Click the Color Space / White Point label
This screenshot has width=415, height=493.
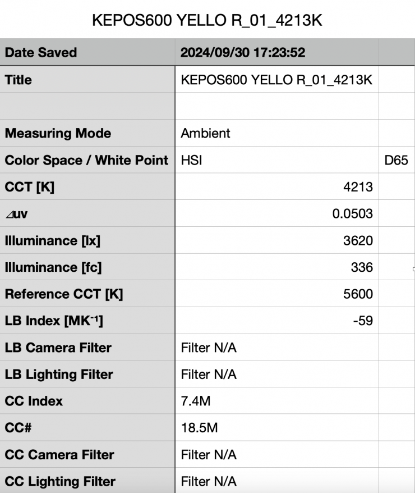coord(86,161)
